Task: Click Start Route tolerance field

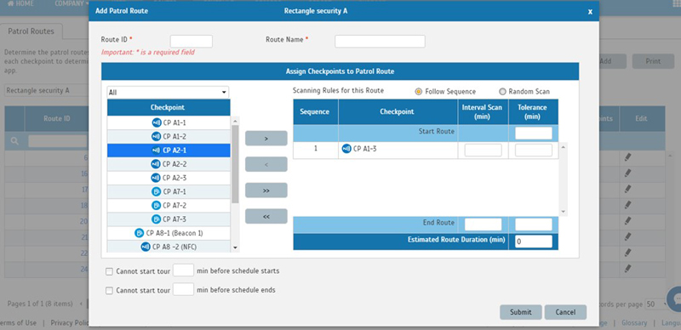Action: [534, 133]
